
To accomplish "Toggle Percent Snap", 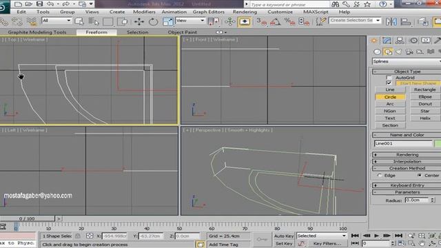I will 289,21.
